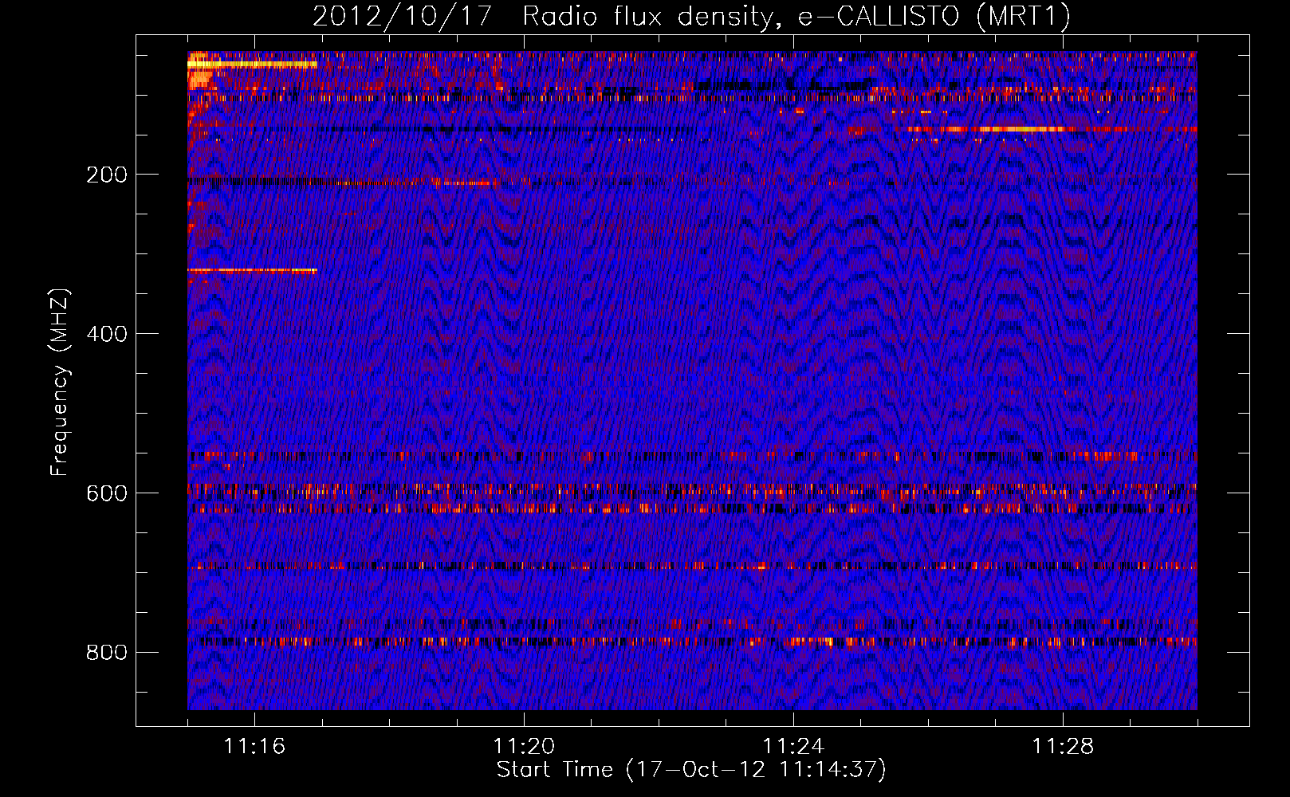Click the 200 frequency tick label
Image resolution: width=1290 pixels, height=797 pixels.
point(107,175)
